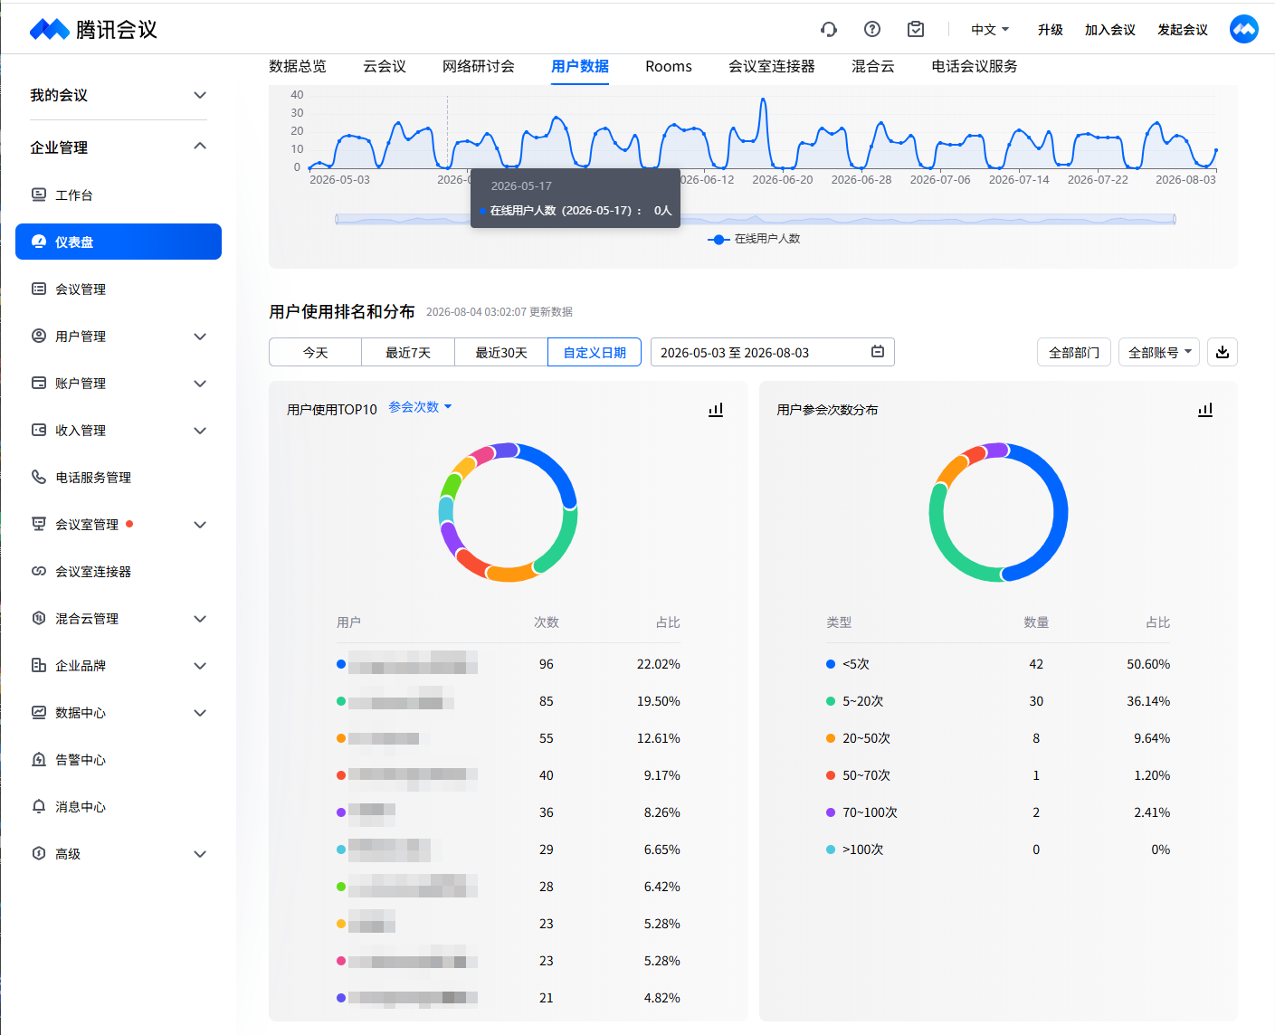This screenshot has width=1275, height=1035.
Task: Expand the 账户管理 submenu chevron
Action: pos(200,384)
